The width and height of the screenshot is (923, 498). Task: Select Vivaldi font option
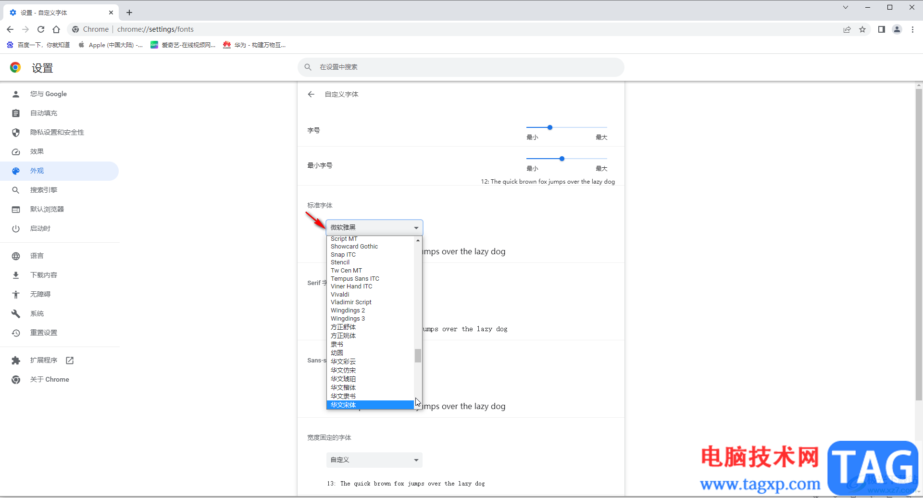pos(370,295)
